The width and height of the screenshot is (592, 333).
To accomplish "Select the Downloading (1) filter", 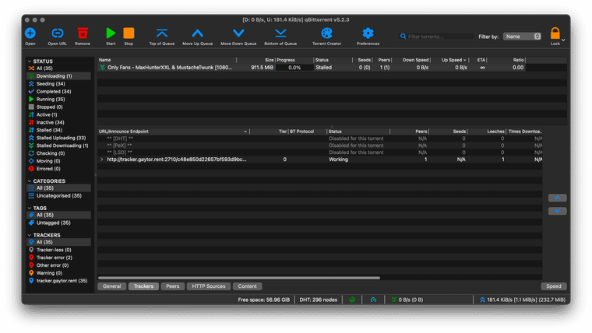I will pyautogui.click(x=58, y=76).
